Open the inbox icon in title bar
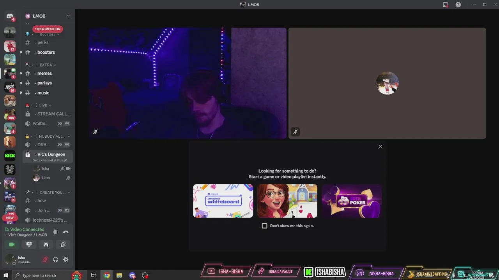This screenshot has height=280, width=499. pos(445,5)
